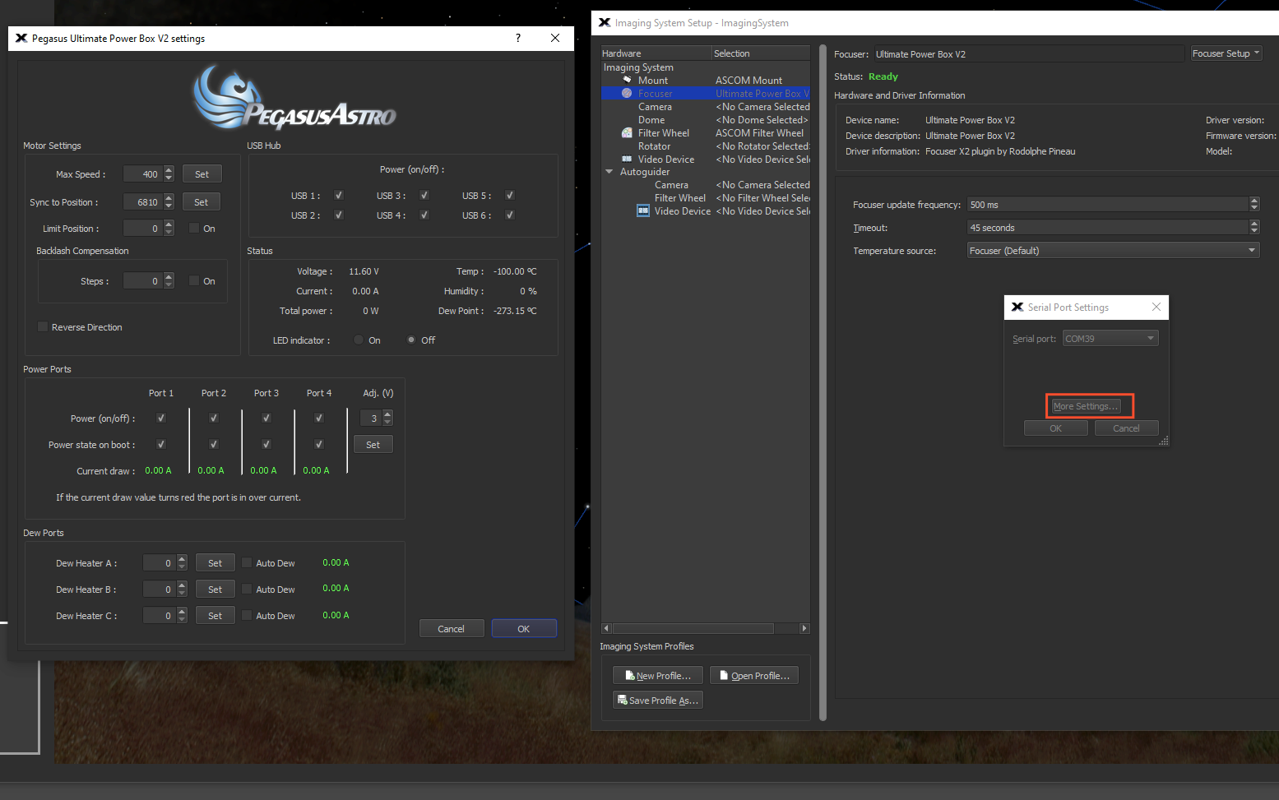Click the Hardware column header
The height and width of the screenshot is (800, 1279).
click(x=656, y=53)
